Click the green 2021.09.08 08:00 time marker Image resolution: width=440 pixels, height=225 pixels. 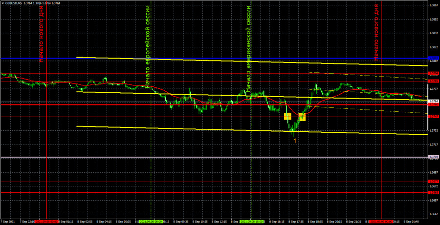[151, 222]
